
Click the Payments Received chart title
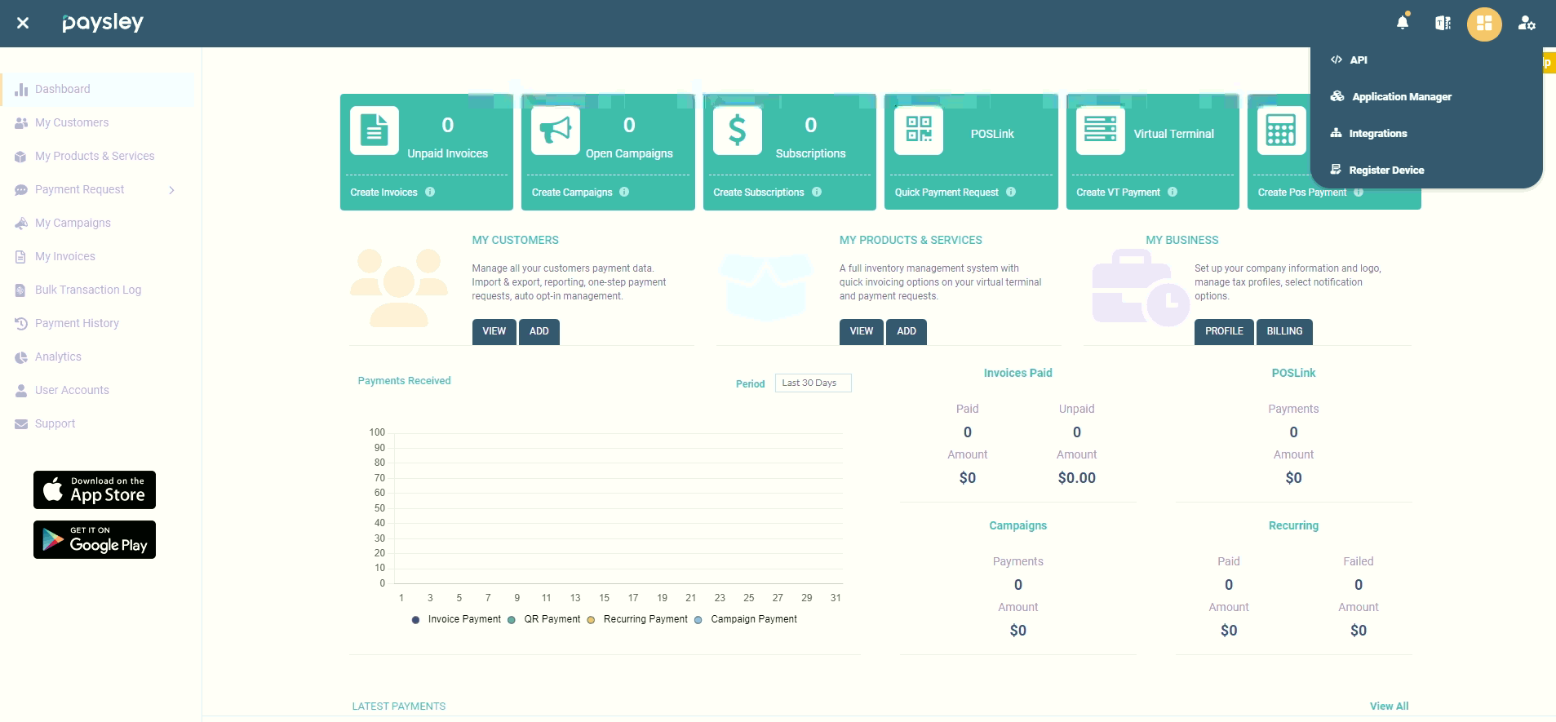pyautogui.click(x=404, y=381)
